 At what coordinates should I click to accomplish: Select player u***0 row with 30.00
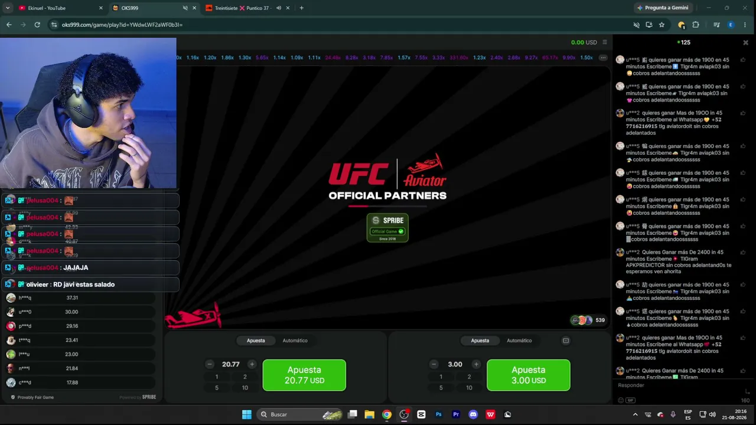coord(82,312)
